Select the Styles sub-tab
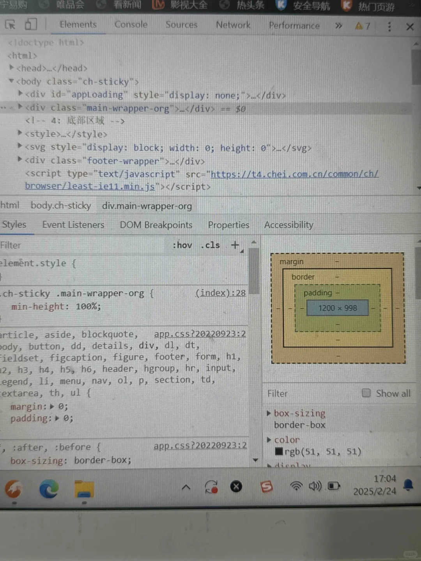 click(x=14, y=224)
